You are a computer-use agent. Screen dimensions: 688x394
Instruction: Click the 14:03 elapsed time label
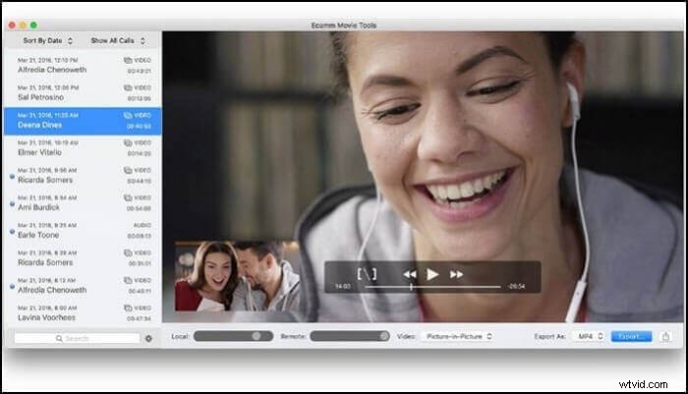point(343,287)
